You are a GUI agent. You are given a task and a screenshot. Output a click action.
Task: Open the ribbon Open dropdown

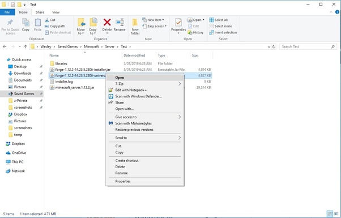196,20
